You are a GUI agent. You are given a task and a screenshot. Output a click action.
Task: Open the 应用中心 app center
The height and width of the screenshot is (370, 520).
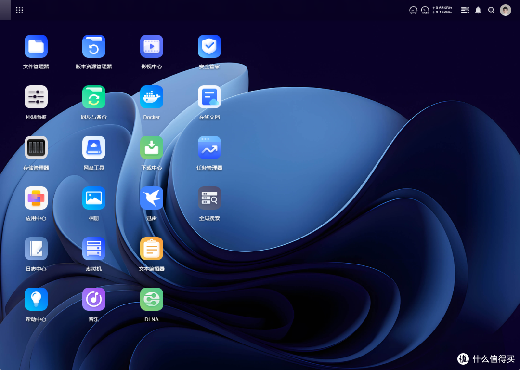36,198
